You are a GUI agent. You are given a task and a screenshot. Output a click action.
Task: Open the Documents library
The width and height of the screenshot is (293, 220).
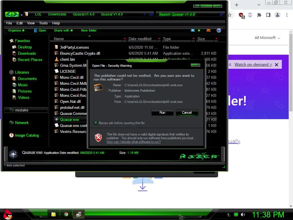(x=27, y=78)
